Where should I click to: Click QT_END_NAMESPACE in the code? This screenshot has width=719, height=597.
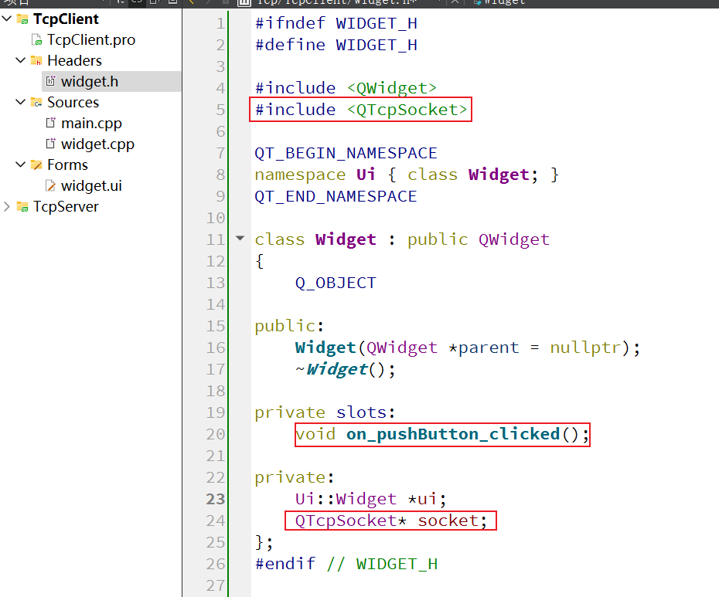point(336,196)
